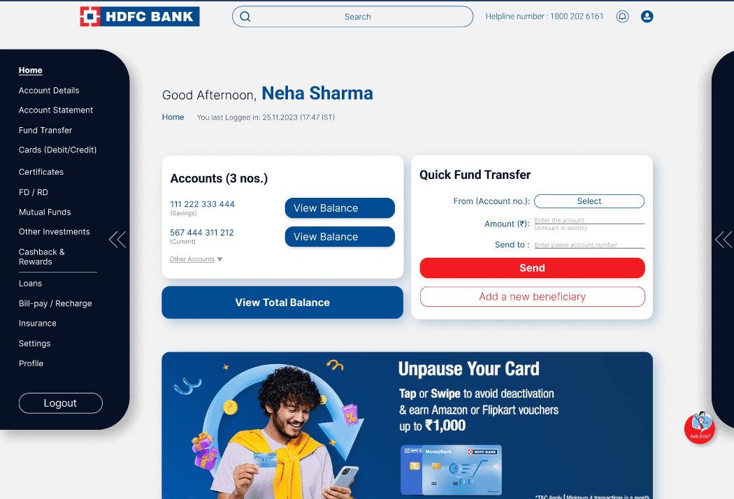Click the search magnifier icon

click(x=245, y=17)
